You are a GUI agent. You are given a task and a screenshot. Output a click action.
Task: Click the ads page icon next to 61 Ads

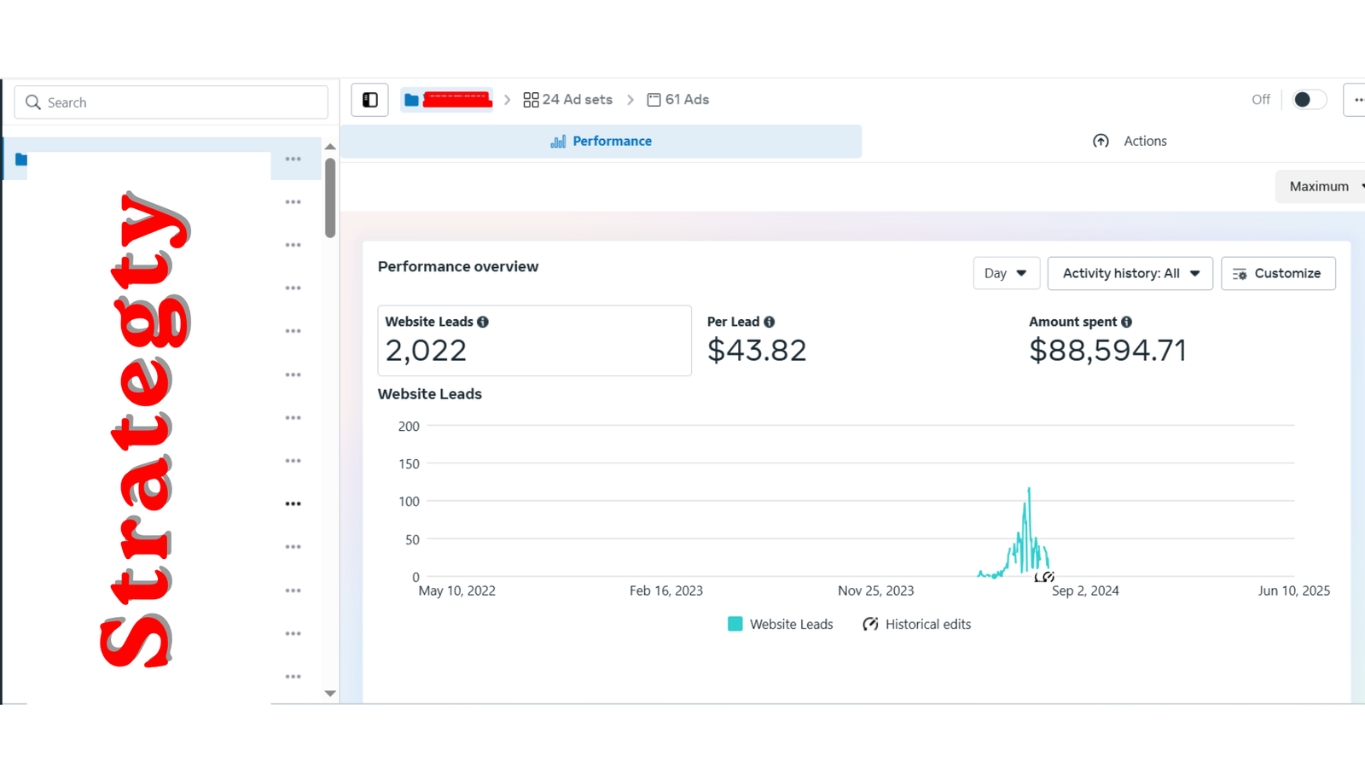click(x=654, y=100)
